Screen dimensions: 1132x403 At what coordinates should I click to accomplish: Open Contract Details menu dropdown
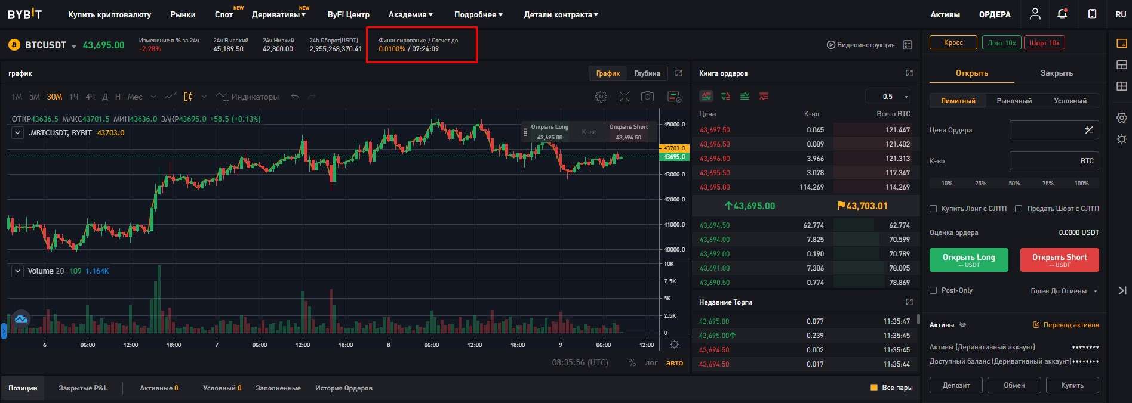click(x=561, y=14)
